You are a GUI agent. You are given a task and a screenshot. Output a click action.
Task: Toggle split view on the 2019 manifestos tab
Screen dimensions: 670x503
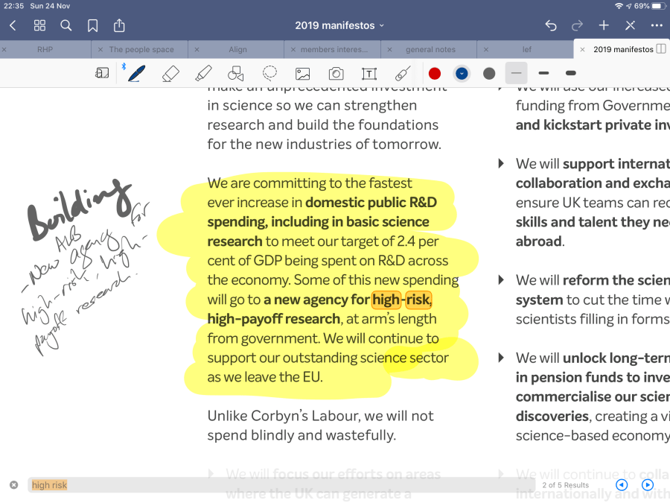tap(661, 49)
